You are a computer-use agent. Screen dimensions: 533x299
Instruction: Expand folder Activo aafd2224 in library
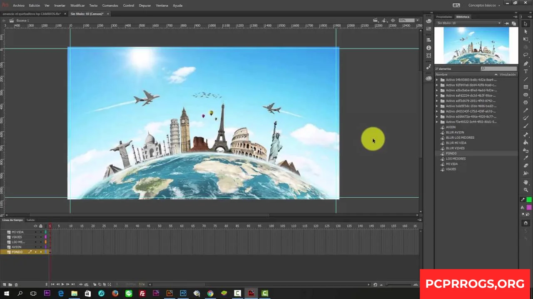tap(437, 96)
